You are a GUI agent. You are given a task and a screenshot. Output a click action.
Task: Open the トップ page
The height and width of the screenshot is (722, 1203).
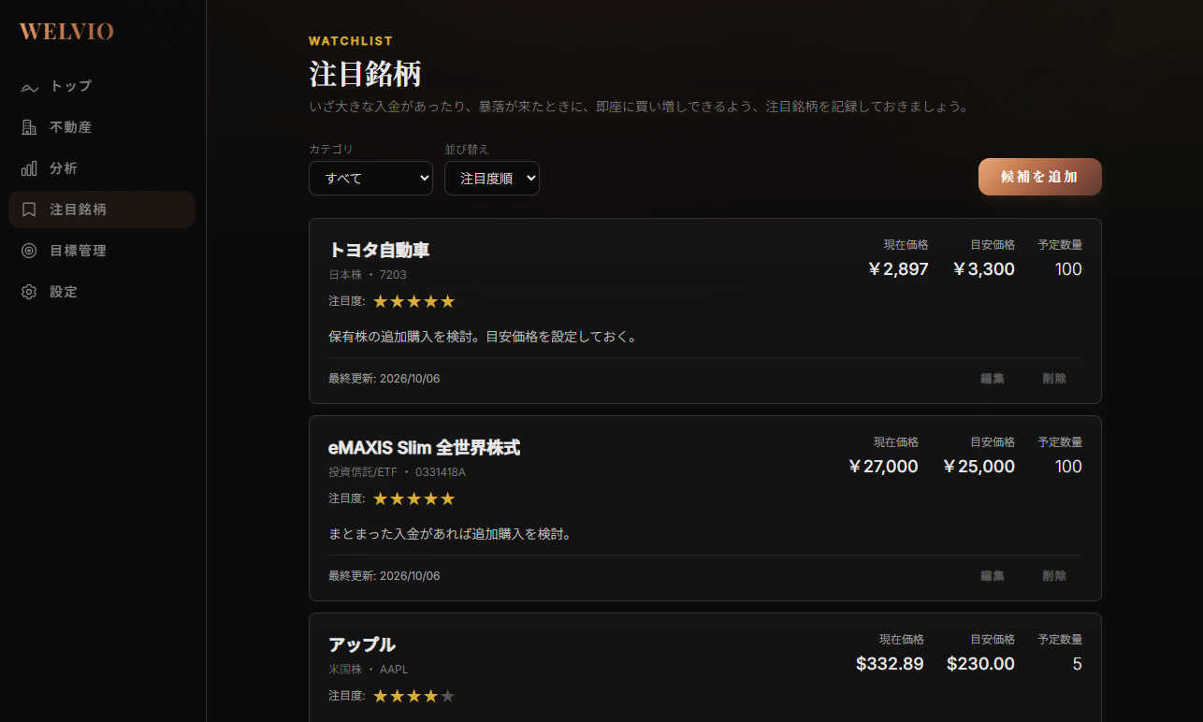click(x=101, y=86)
